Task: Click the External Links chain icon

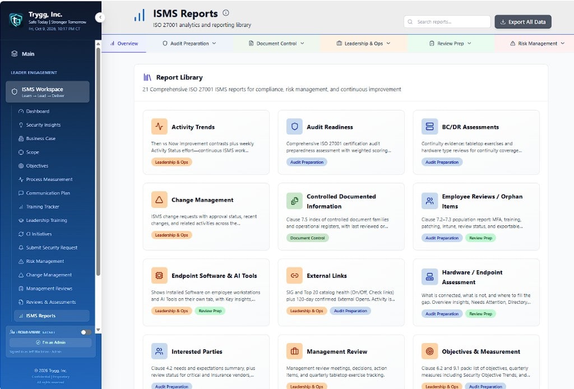Action: point(294,275)
